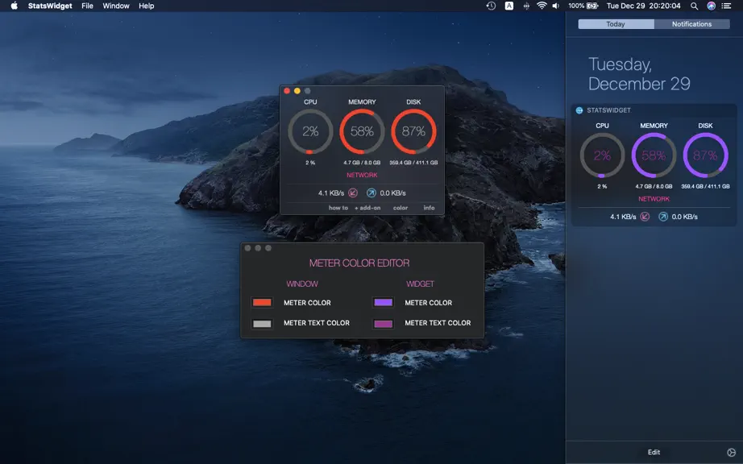Open window Meter Text Color gray swatch
The image size is (743, 464).
262,324
